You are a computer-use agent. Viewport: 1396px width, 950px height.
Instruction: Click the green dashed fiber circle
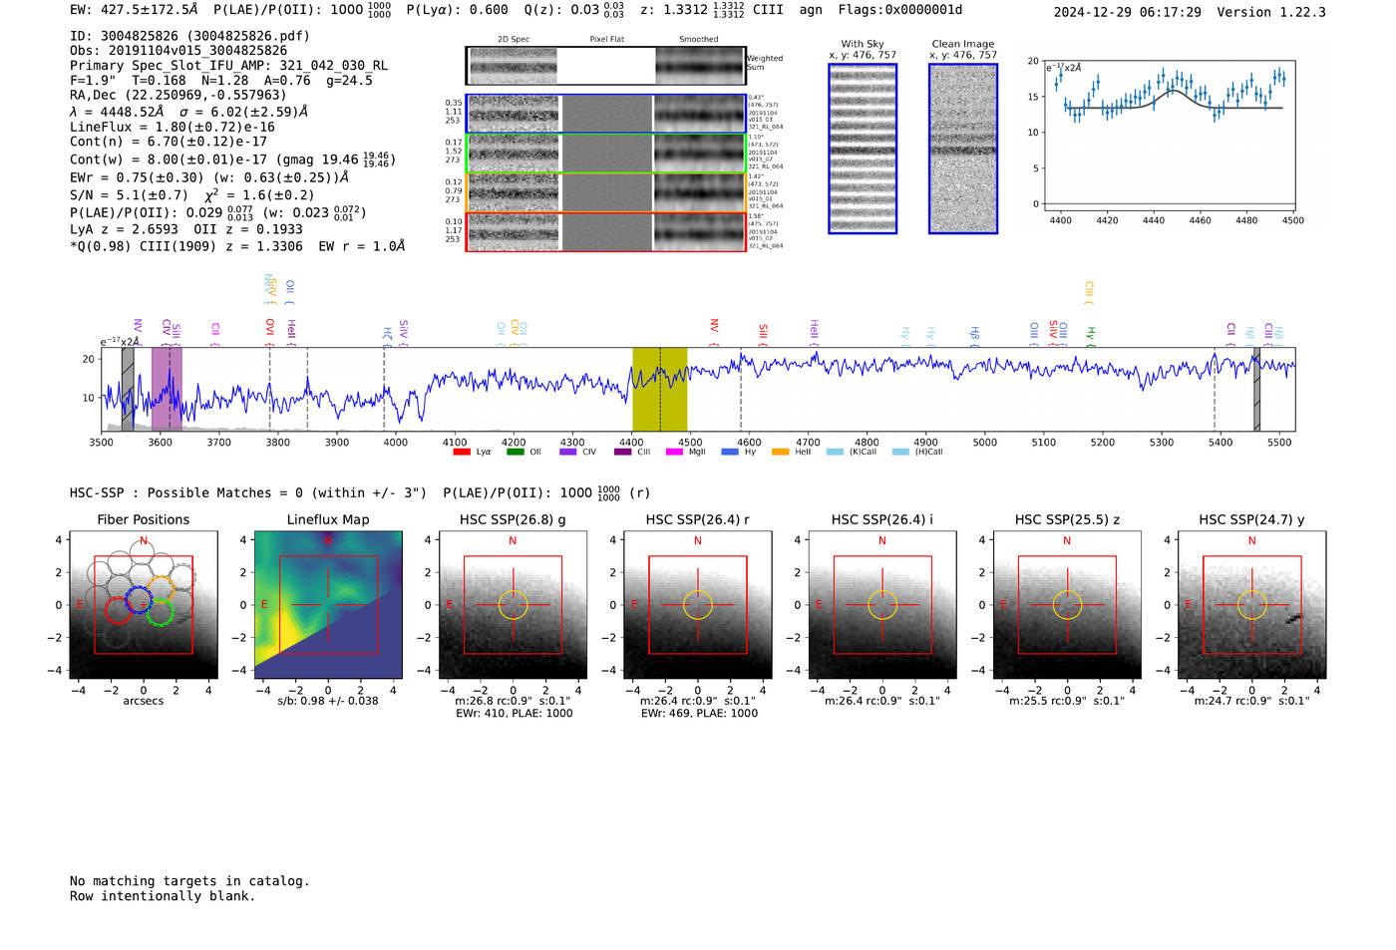tap(160, 612)
